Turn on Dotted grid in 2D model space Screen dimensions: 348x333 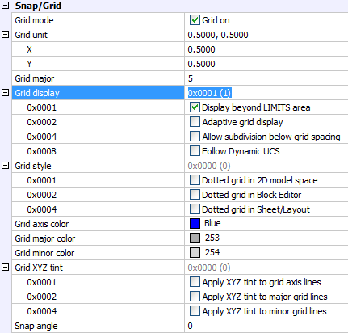(x=195, y=180)
